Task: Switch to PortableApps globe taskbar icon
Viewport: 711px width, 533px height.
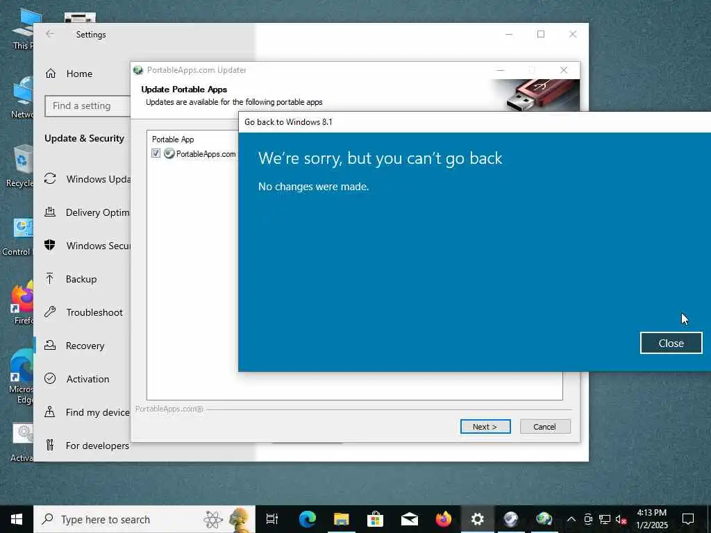Action: pos(544,519)
